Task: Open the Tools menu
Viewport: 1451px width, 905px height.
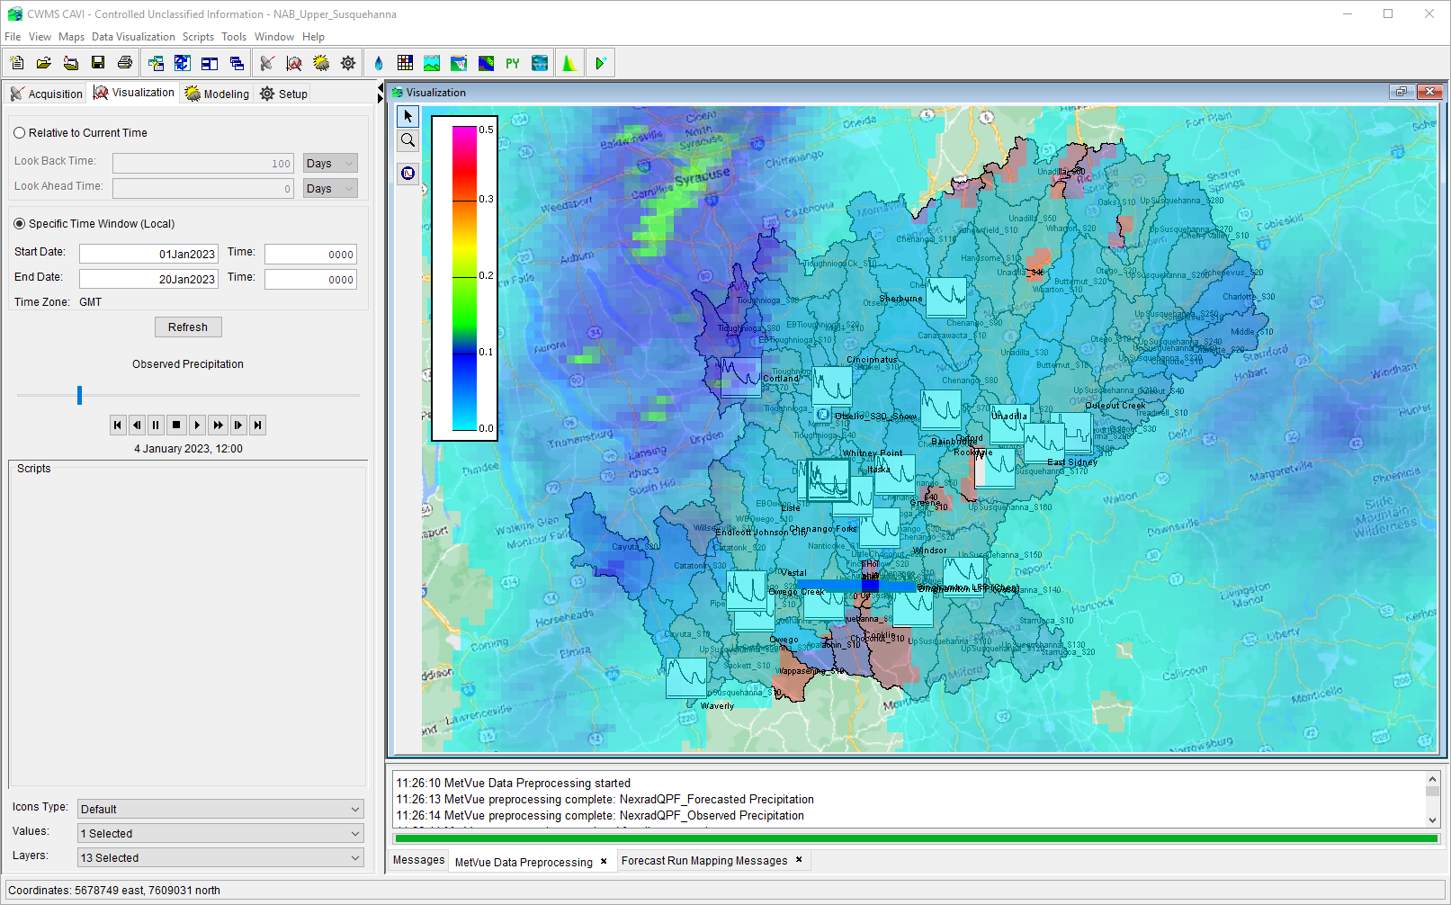Action: coord(234,37)
